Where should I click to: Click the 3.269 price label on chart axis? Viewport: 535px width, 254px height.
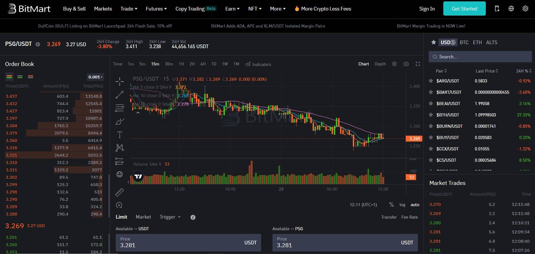pos(414,138)
